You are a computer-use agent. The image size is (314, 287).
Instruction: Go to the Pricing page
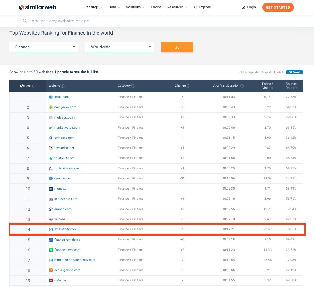tap(156, 7)
